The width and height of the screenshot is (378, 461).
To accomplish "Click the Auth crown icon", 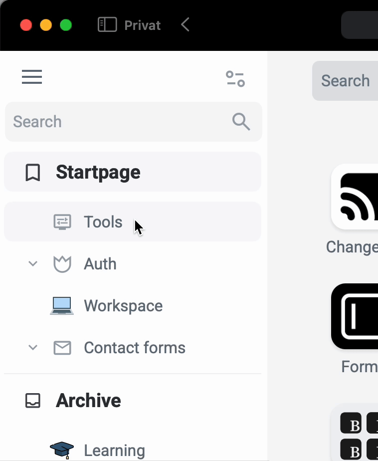I will [62, 264].
